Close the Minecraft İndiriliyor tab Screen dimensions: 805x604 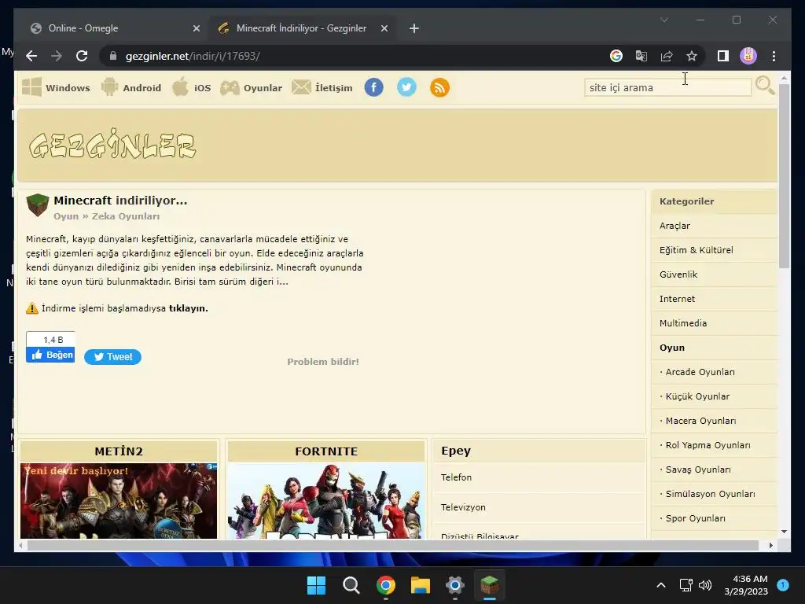[x=384, y=28]
